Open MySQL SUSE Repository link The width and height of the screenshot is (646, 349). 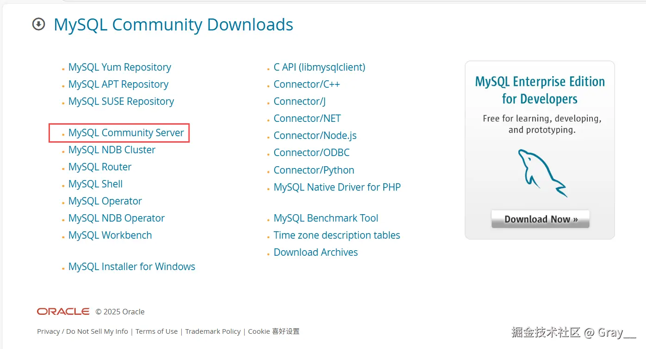(x=121, y=102)
